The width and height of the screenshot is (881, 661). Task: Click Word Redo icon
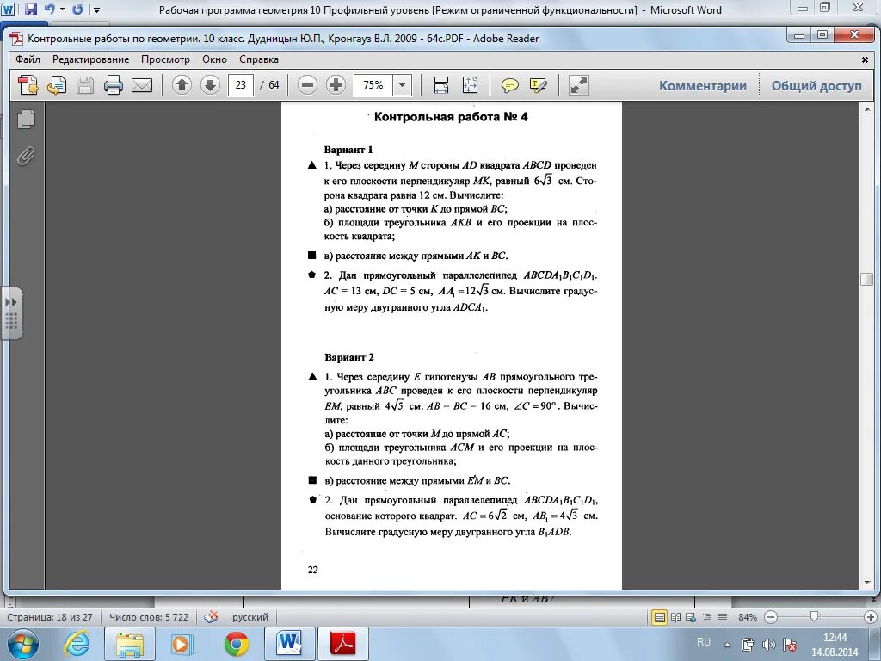(77, 9)
